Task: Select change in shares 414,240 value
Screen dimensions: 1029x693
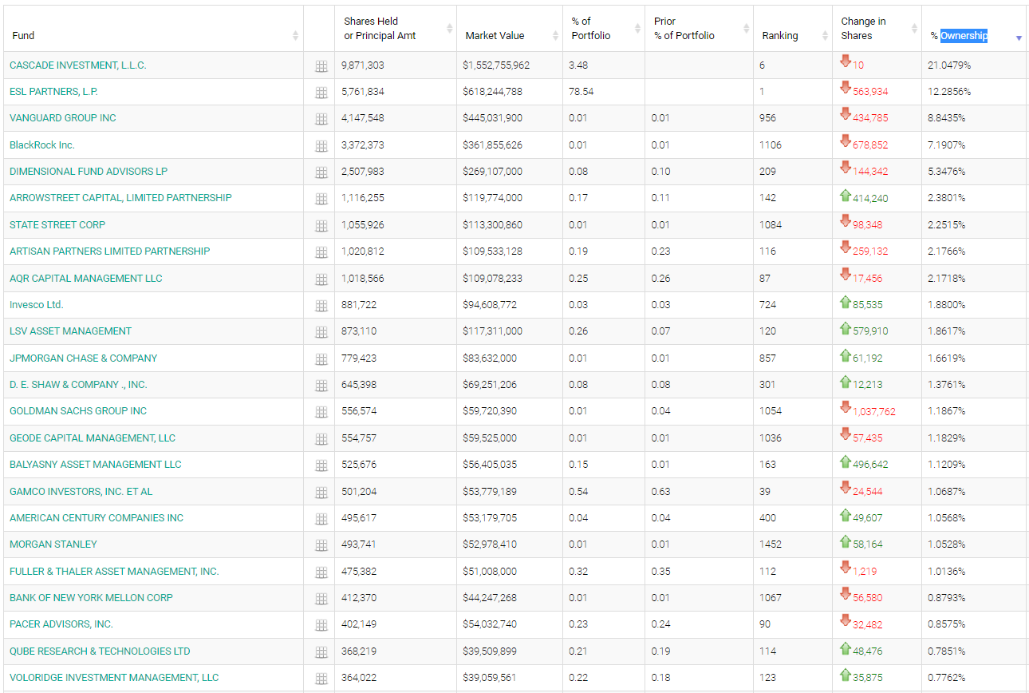Action: (870, 198)
